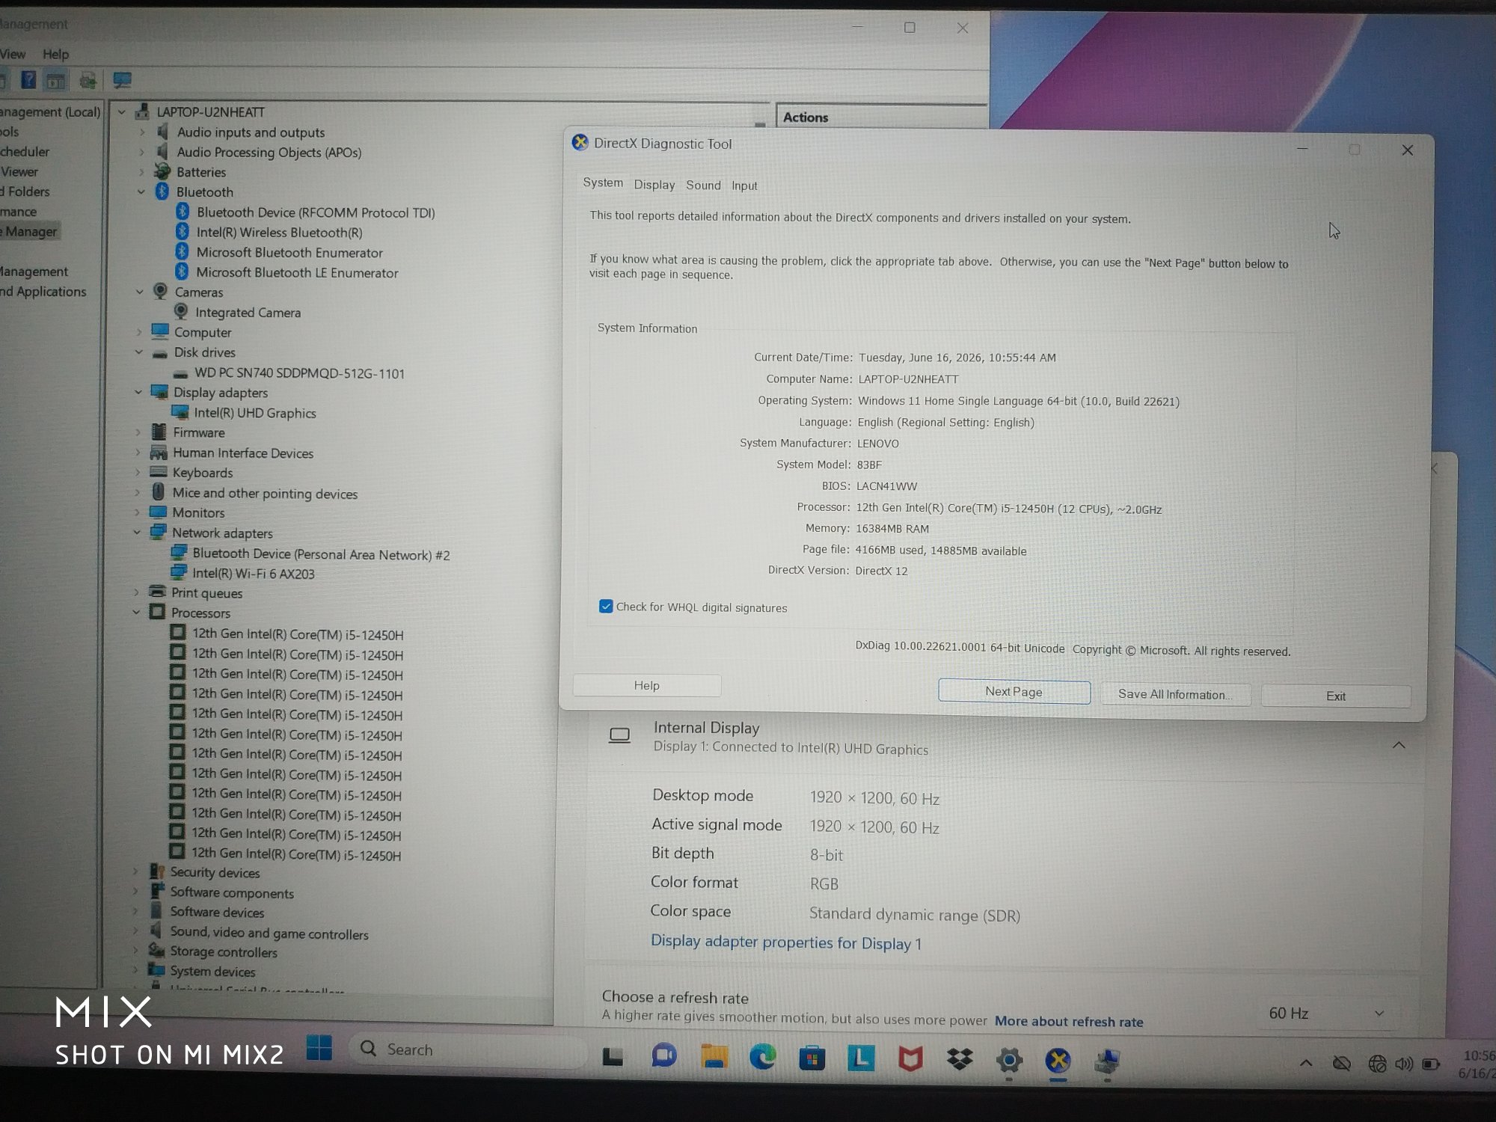
Task: Expand the Keyboards category
Action: [x=138, y=473]
